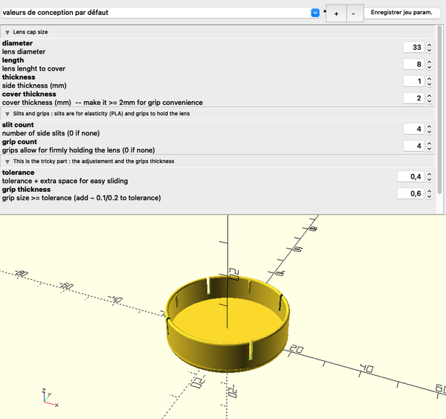Click the XYZ axis orientation indicator
The image size is (446, 419).
pos(47,396)
